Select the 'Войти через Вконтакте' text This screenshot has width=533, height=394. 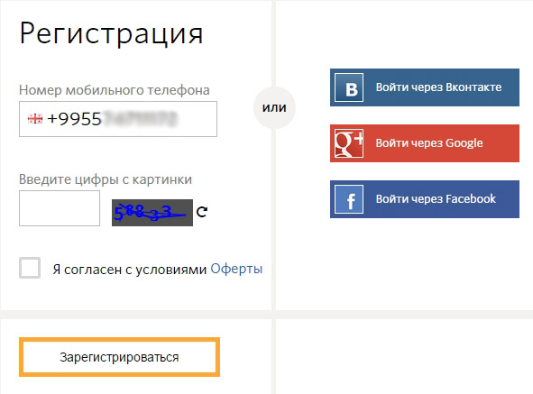438,87
